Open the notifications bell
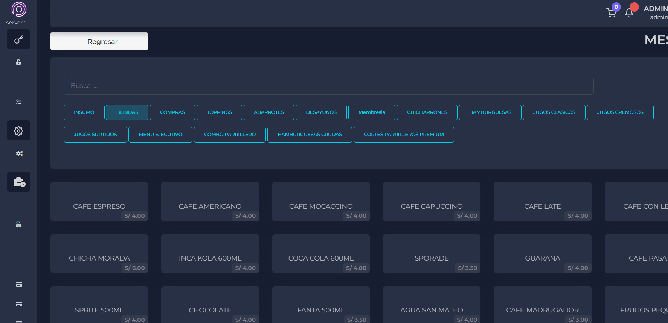 (629, 13)
